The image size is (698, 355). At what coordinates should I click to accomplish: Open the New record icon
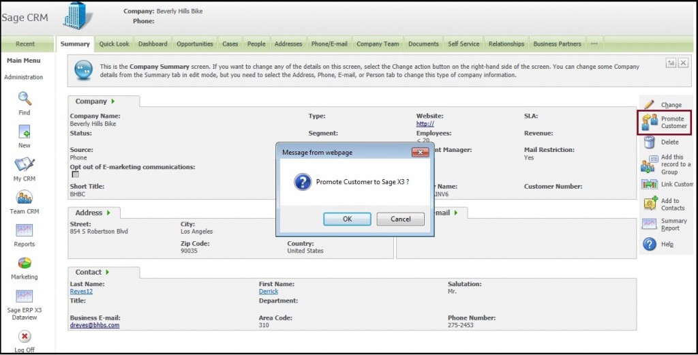coord(25,132)
